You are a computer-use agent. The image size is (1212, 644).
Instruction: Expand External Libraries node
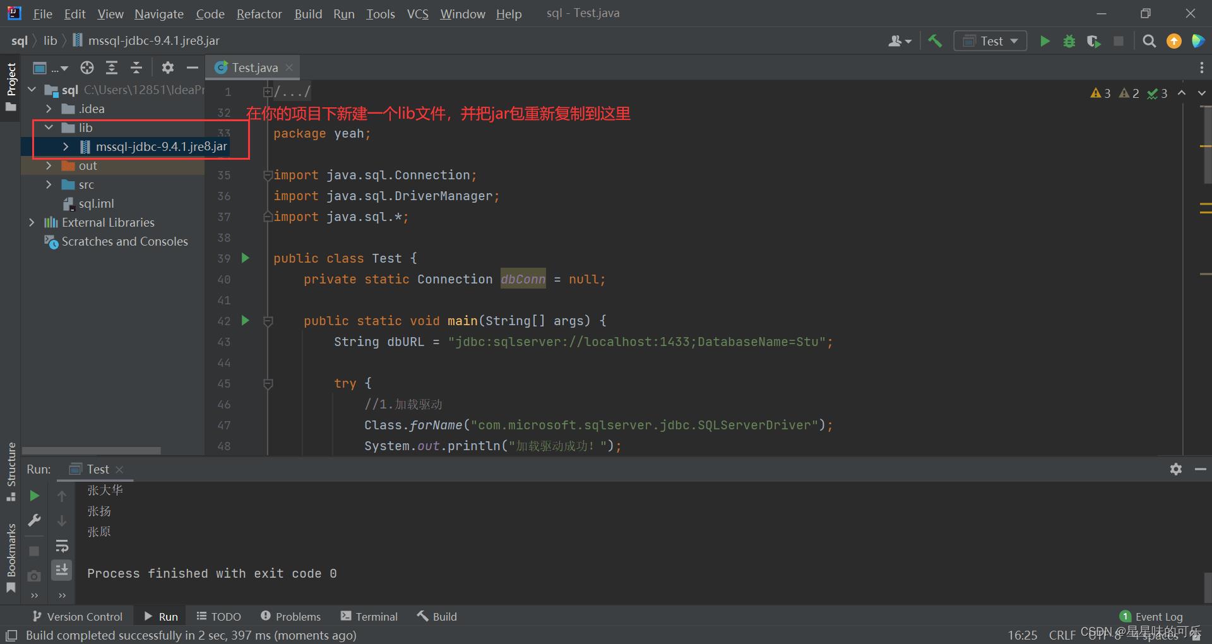[x=32, y=222]
